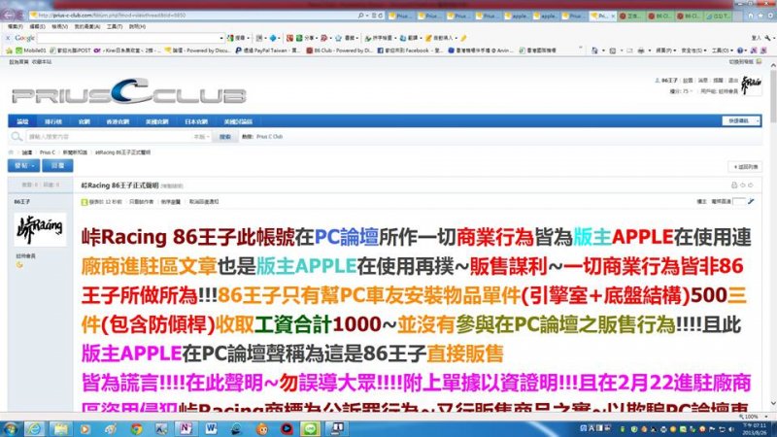The width and height of the screenshot is (777, 437).
Task: Open the Google toolbar search box dropdown arrow
Action: [x=221, y=38]
